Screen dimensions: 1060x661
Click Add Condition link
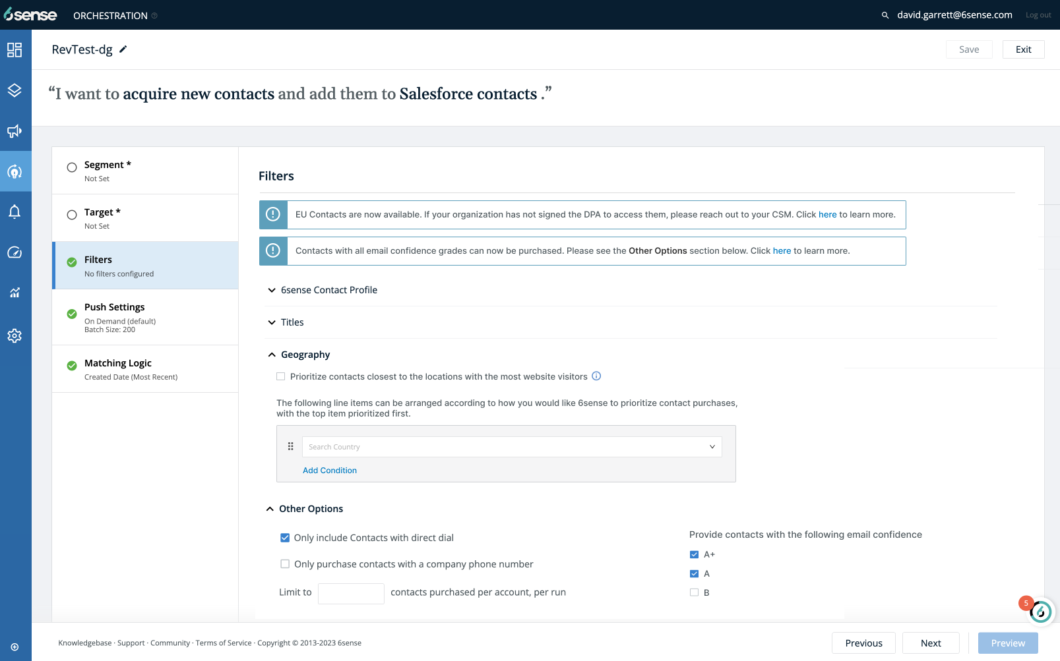tap(330, 471)
